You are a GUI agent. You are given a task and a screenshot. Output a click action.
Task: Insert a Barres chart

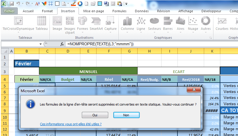tap(168, 24)
